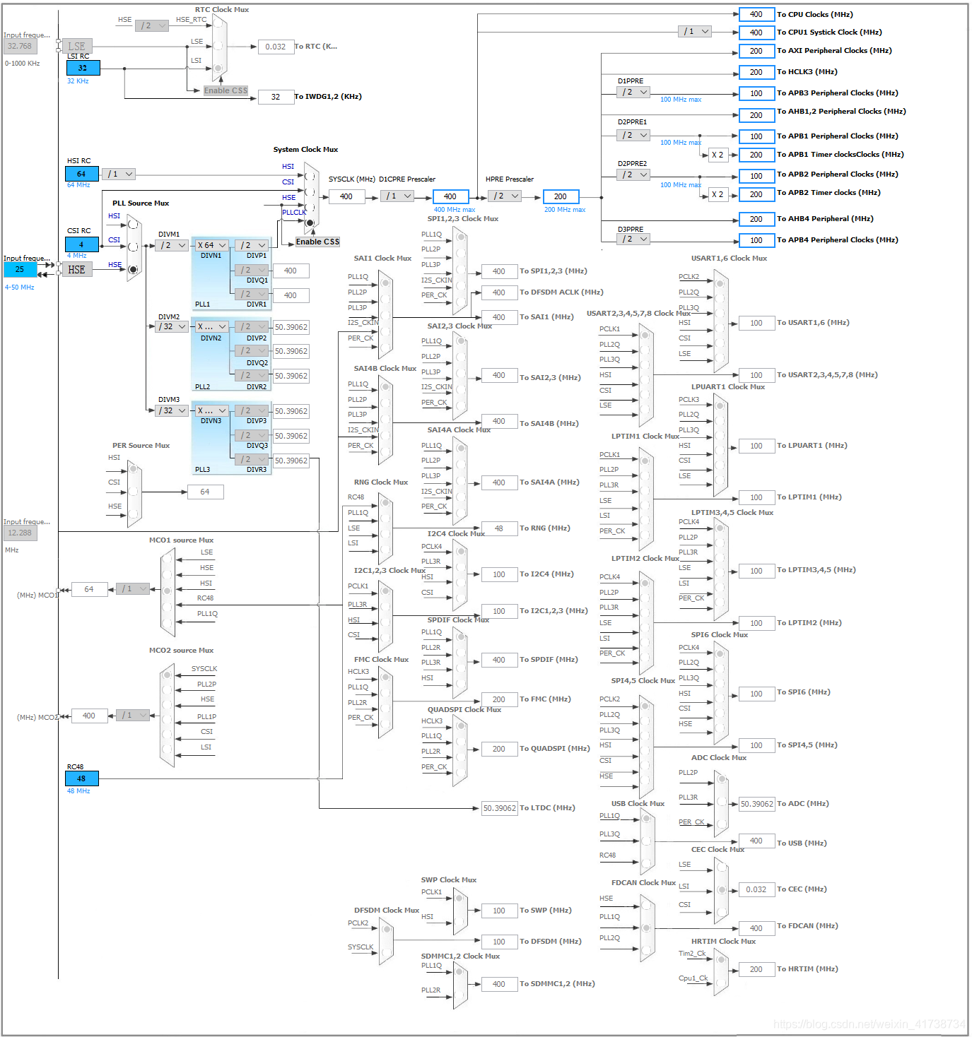Image resolution: width=972 pixels, height=1037 pixels.
Task: Click the To HRTIM (MHz) value field
Action: (756, 969)
